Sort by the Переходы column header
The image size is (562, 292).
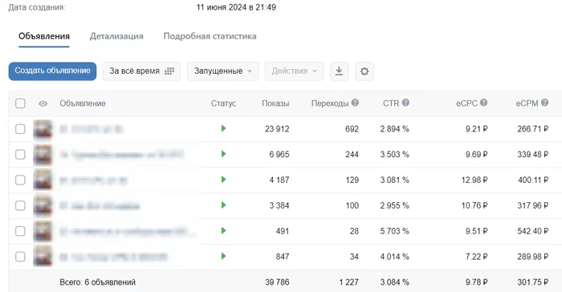pyautogui.click(x=330, y=103)
